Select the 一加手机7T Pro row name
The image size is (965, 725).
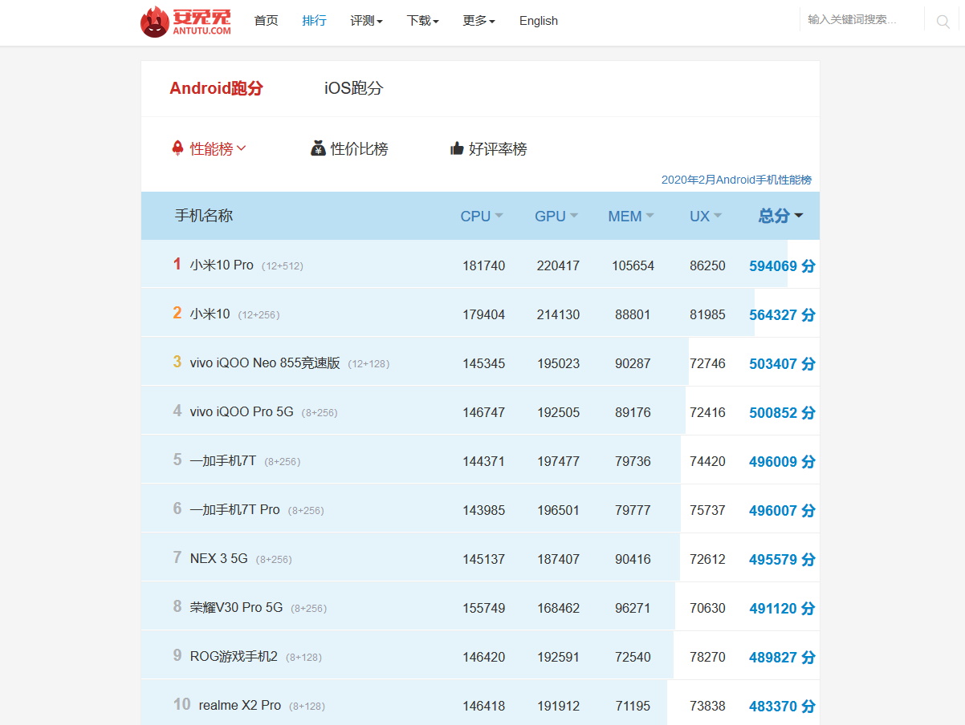235,509
